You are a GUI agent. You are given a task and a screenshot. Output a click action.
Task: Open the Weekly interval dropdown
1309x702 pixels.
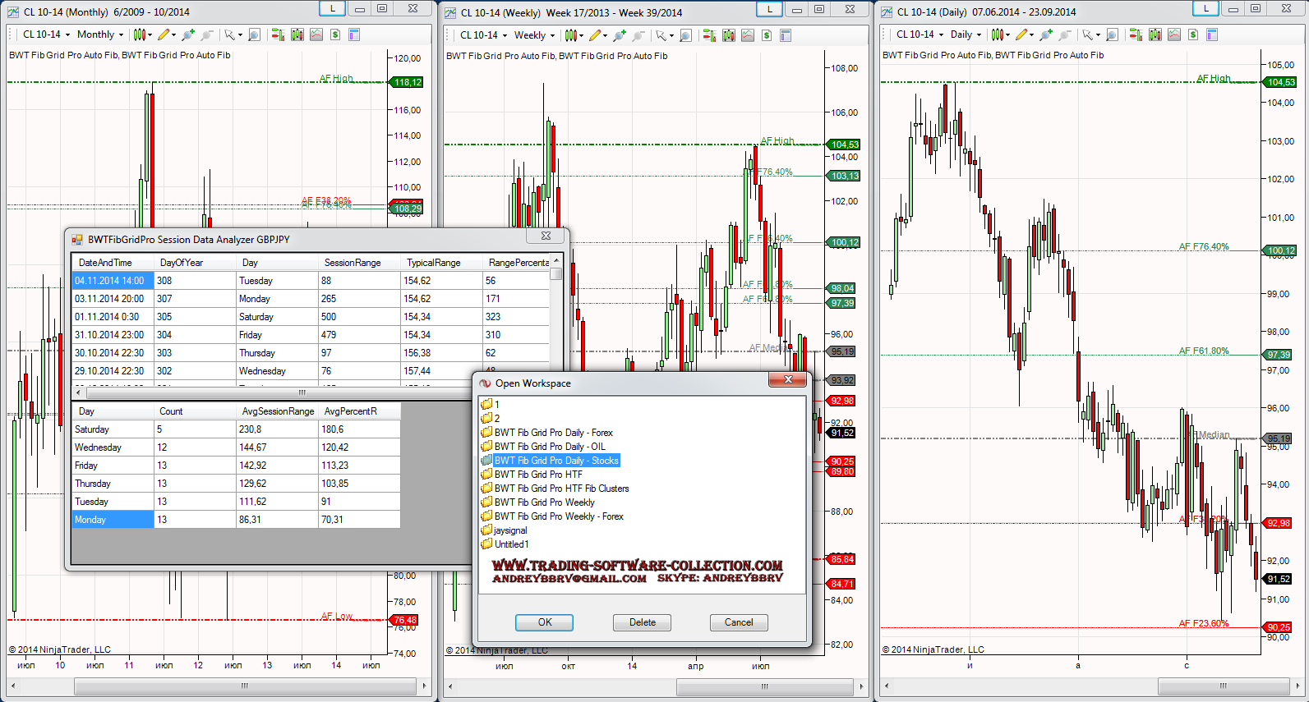tap(535, 35)
